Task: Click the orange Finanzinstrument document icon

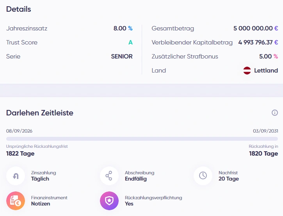Action: (16, 201)
